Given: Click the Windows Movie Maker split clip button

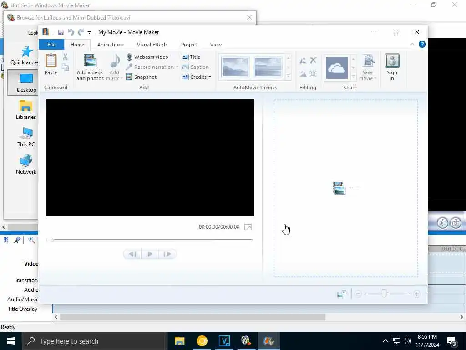Looking at the screenshot, I should (x=442, y=222).
